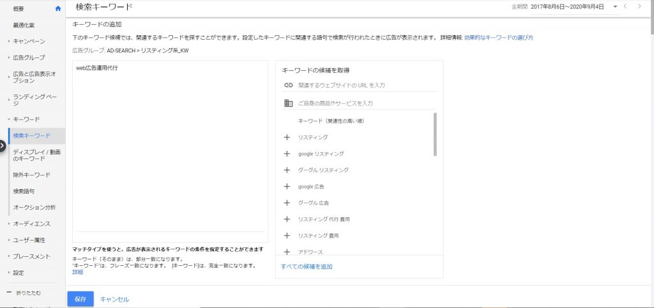
Task: Open 除外キーワード sidebar item
Action: [x=32, y=175]
